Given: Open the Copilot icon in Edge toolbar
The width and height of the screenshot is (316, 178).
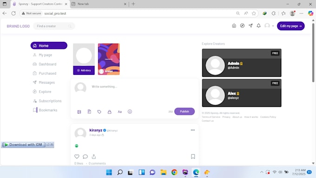Looking at the screenshot, I should [x=310, y=13].
